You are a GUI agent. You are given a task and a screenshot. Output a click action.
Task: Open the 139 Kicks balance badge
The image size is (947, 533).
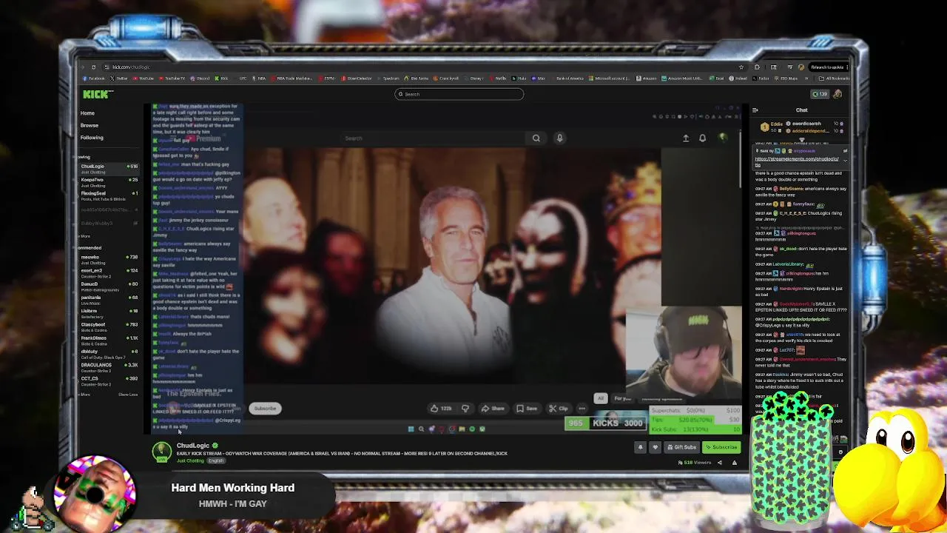coord(820,94)
